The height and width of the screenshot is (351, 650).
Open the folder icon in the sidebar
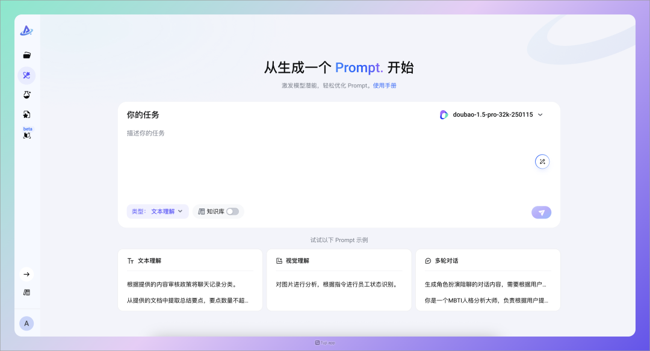pyautogui.click(x=27, y=55)
